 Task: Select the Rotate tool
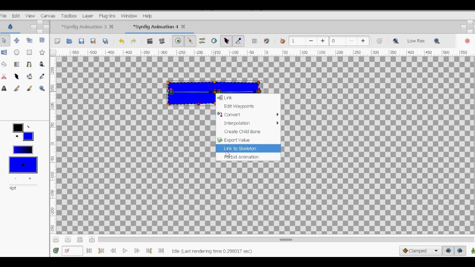pos(42,40)
